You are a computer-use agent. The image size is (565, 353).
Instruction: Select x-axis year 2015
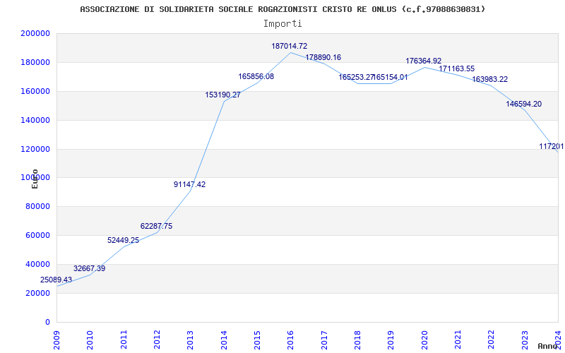coord(257,340)
